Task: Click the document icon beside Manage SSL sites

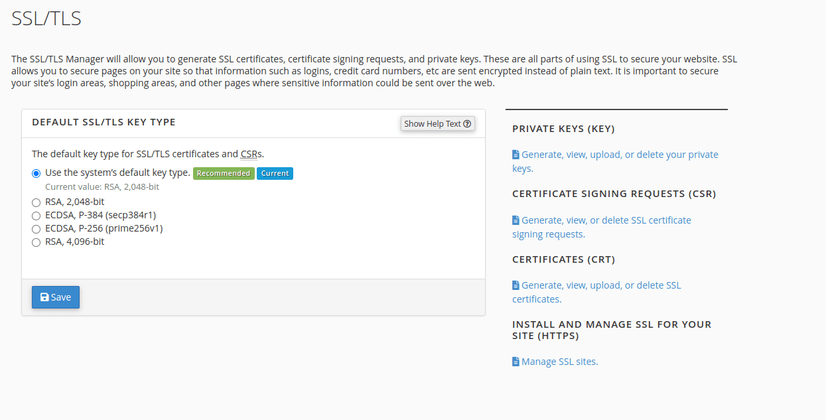Action: point(516,361)
